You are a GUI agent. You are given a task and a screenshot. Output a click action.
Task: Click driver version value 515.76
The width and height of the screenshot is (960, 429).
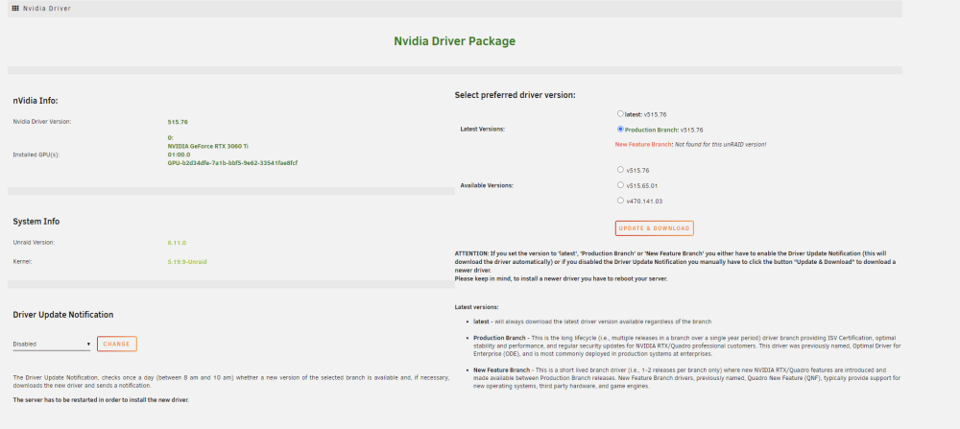click(x=178, y=122)
